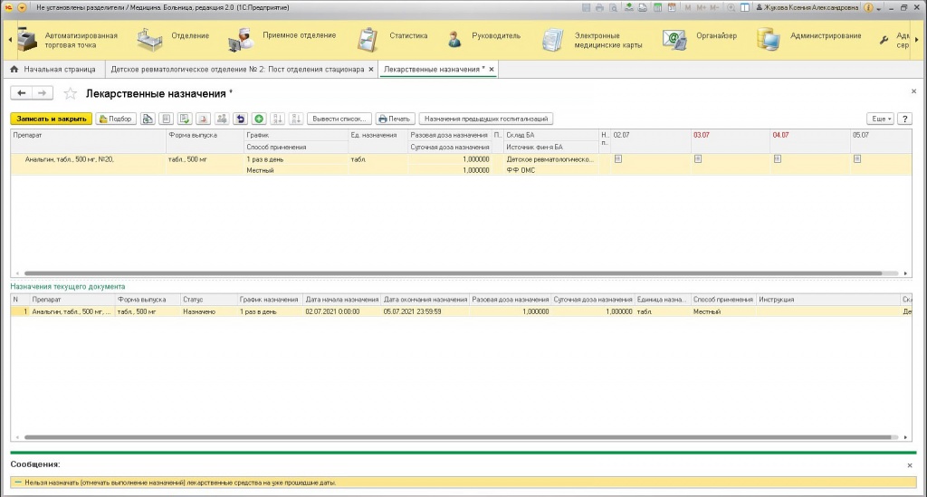Click the window panels layout icon
The image size is (927, 497).
coord(745,7)
